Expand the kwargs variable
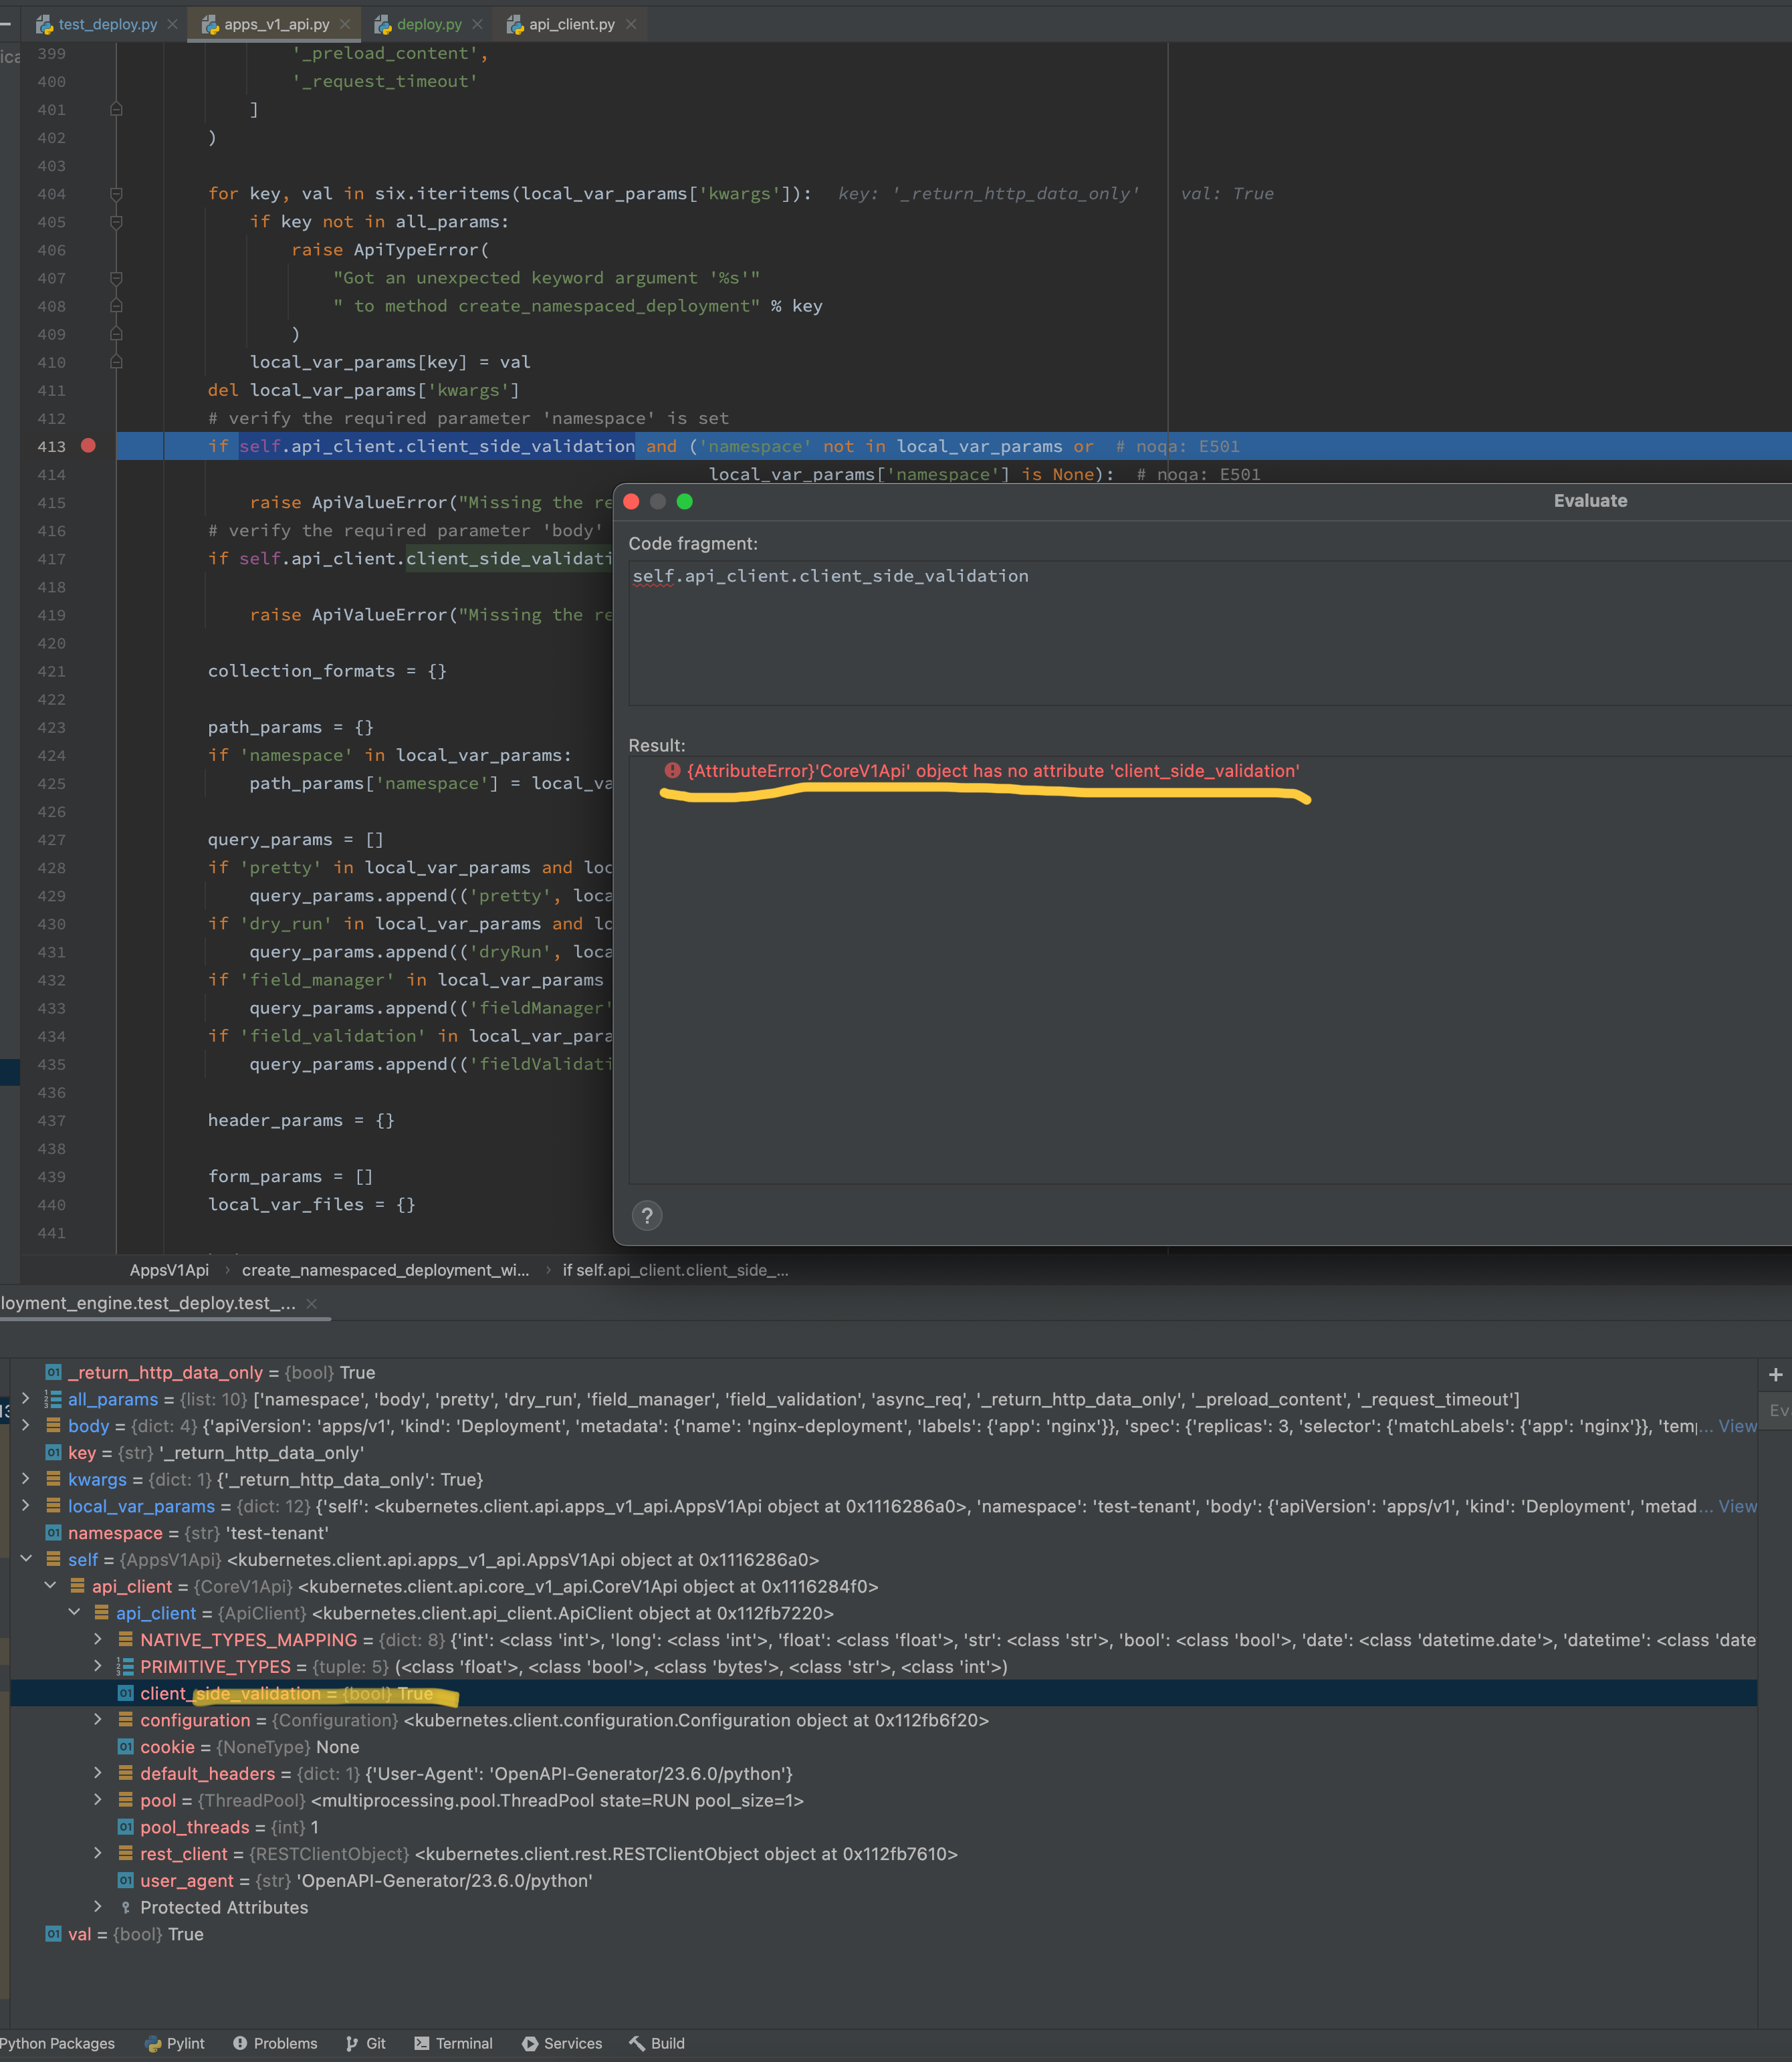 point(26,1478)
